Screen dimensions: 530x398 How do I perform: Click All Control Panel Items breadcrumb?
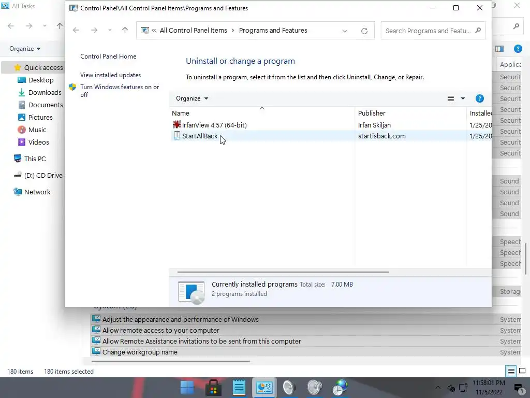coord(194,31)
